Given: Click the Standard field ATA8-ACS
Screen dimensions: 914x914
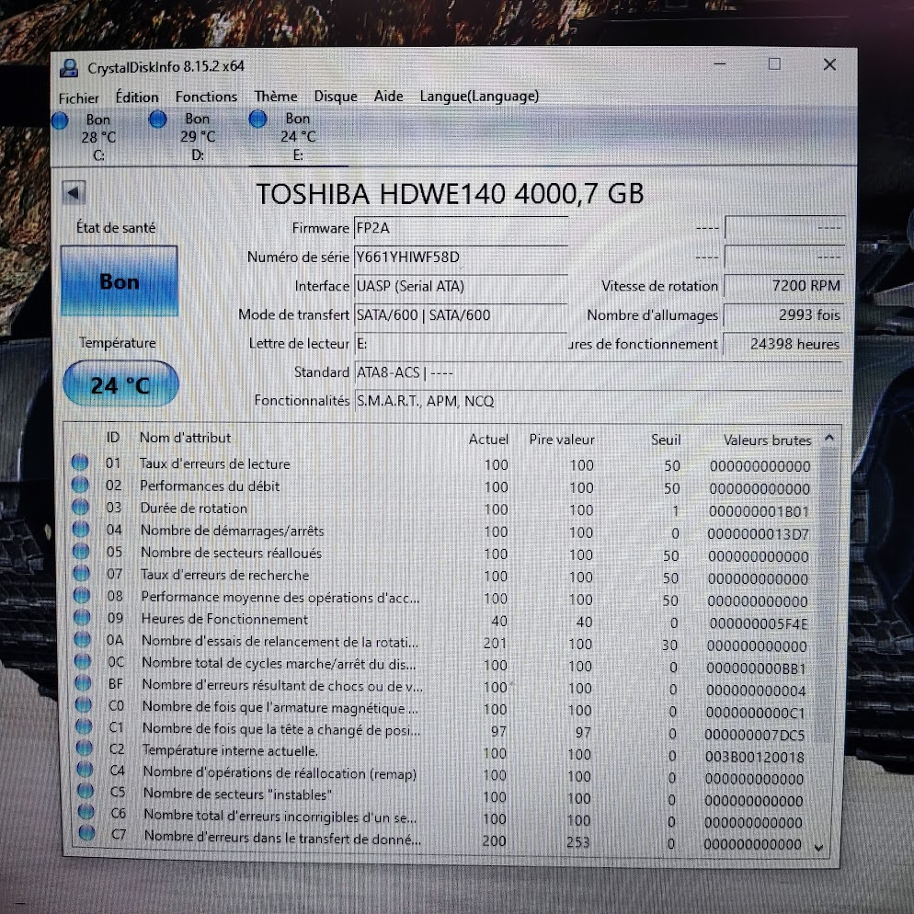Looking at the screenshot, I should (x=599, y=372).
